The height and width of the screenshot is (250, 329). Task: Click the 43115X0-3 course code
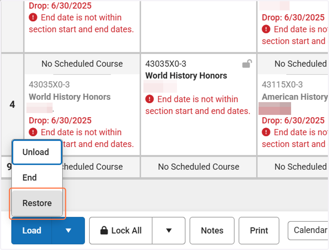pos(282,85)
